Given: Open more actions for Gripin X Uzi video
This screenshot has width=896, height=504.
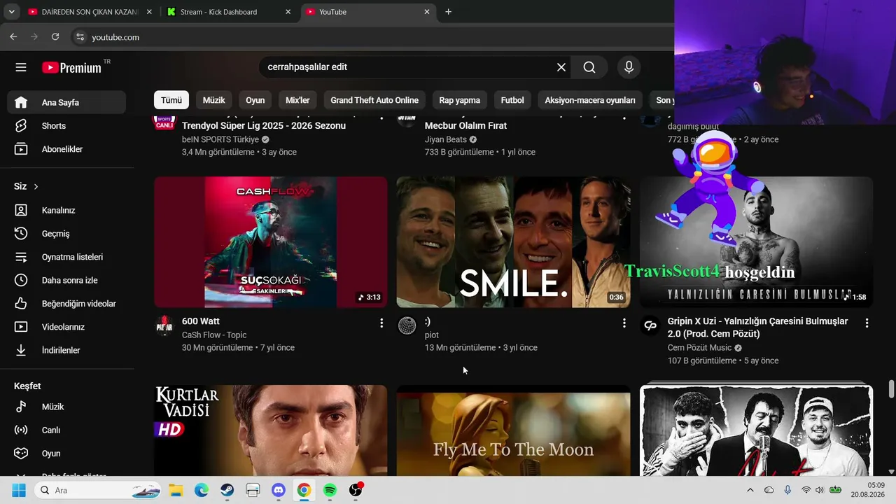Looking at the screenshot, I should (x=867, y=323).
